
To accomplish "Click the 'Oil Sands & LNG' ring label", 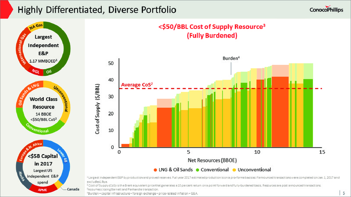I will point(28,94).
